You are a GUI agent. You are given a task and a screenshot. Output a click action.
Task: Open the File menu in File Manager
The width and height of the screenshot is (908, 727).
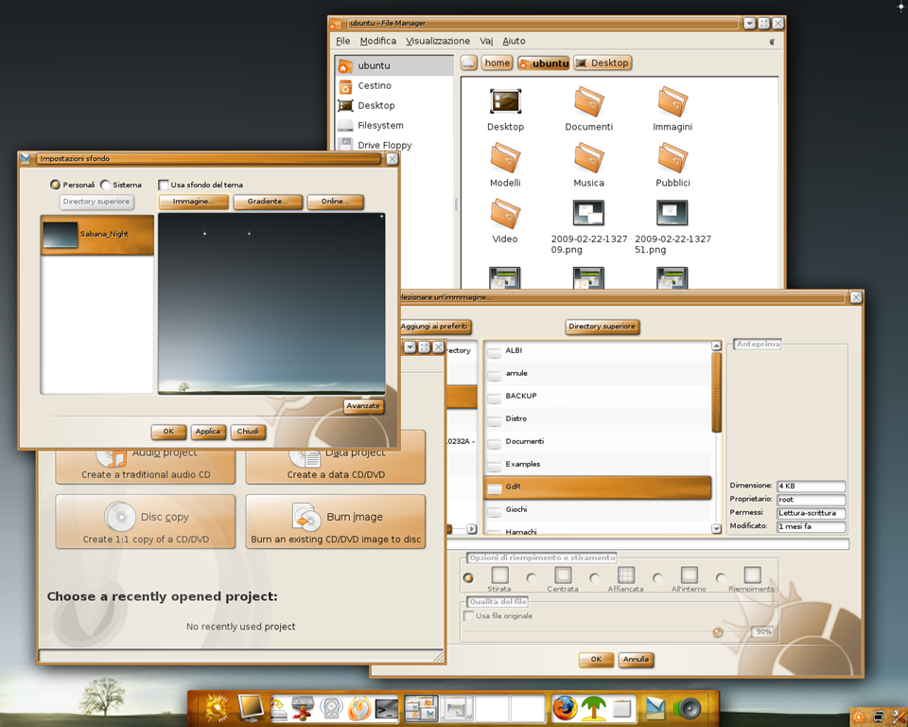(x=342, y=41)
